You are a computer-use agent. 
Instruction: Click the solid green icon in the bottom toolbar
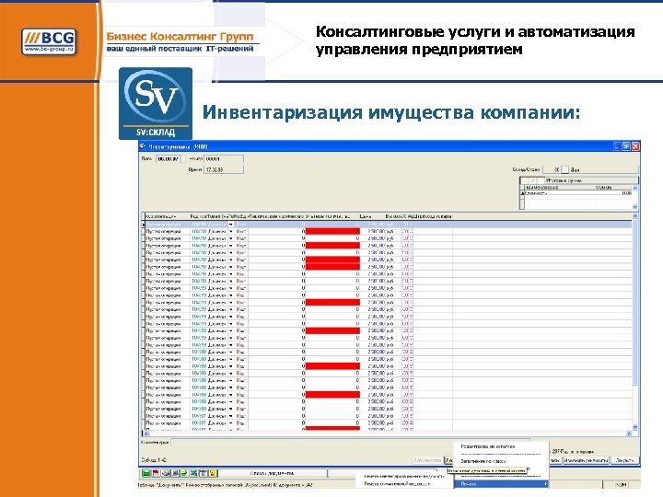pos(146,473)
